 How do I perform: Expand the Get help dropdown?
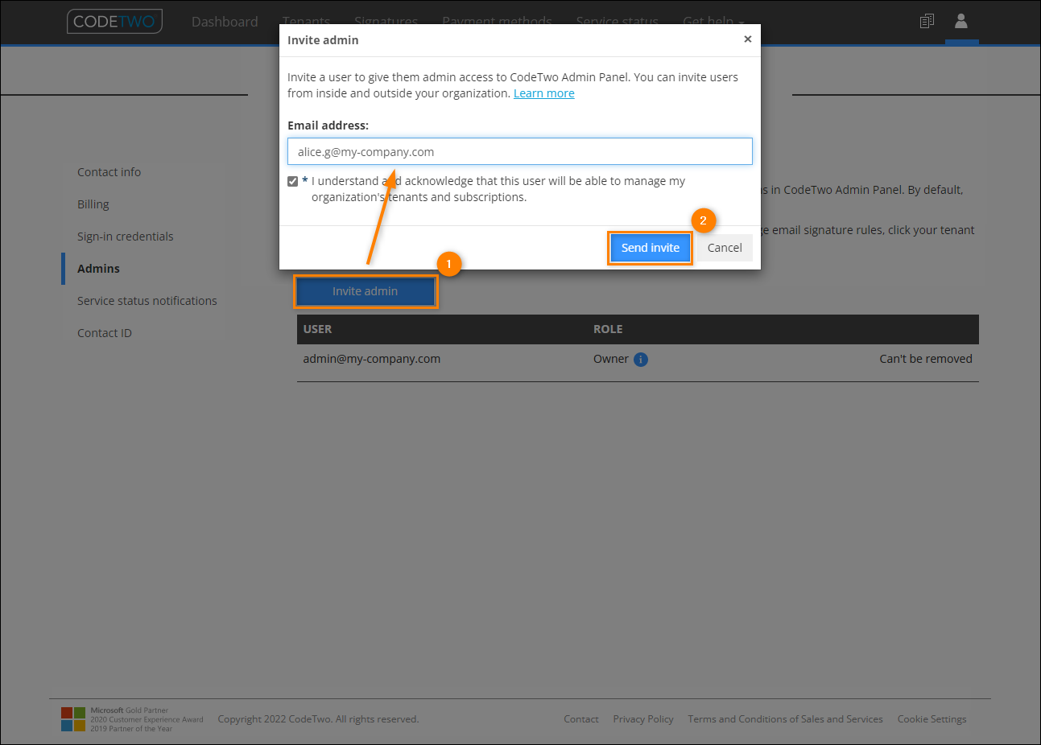[713, 22]
